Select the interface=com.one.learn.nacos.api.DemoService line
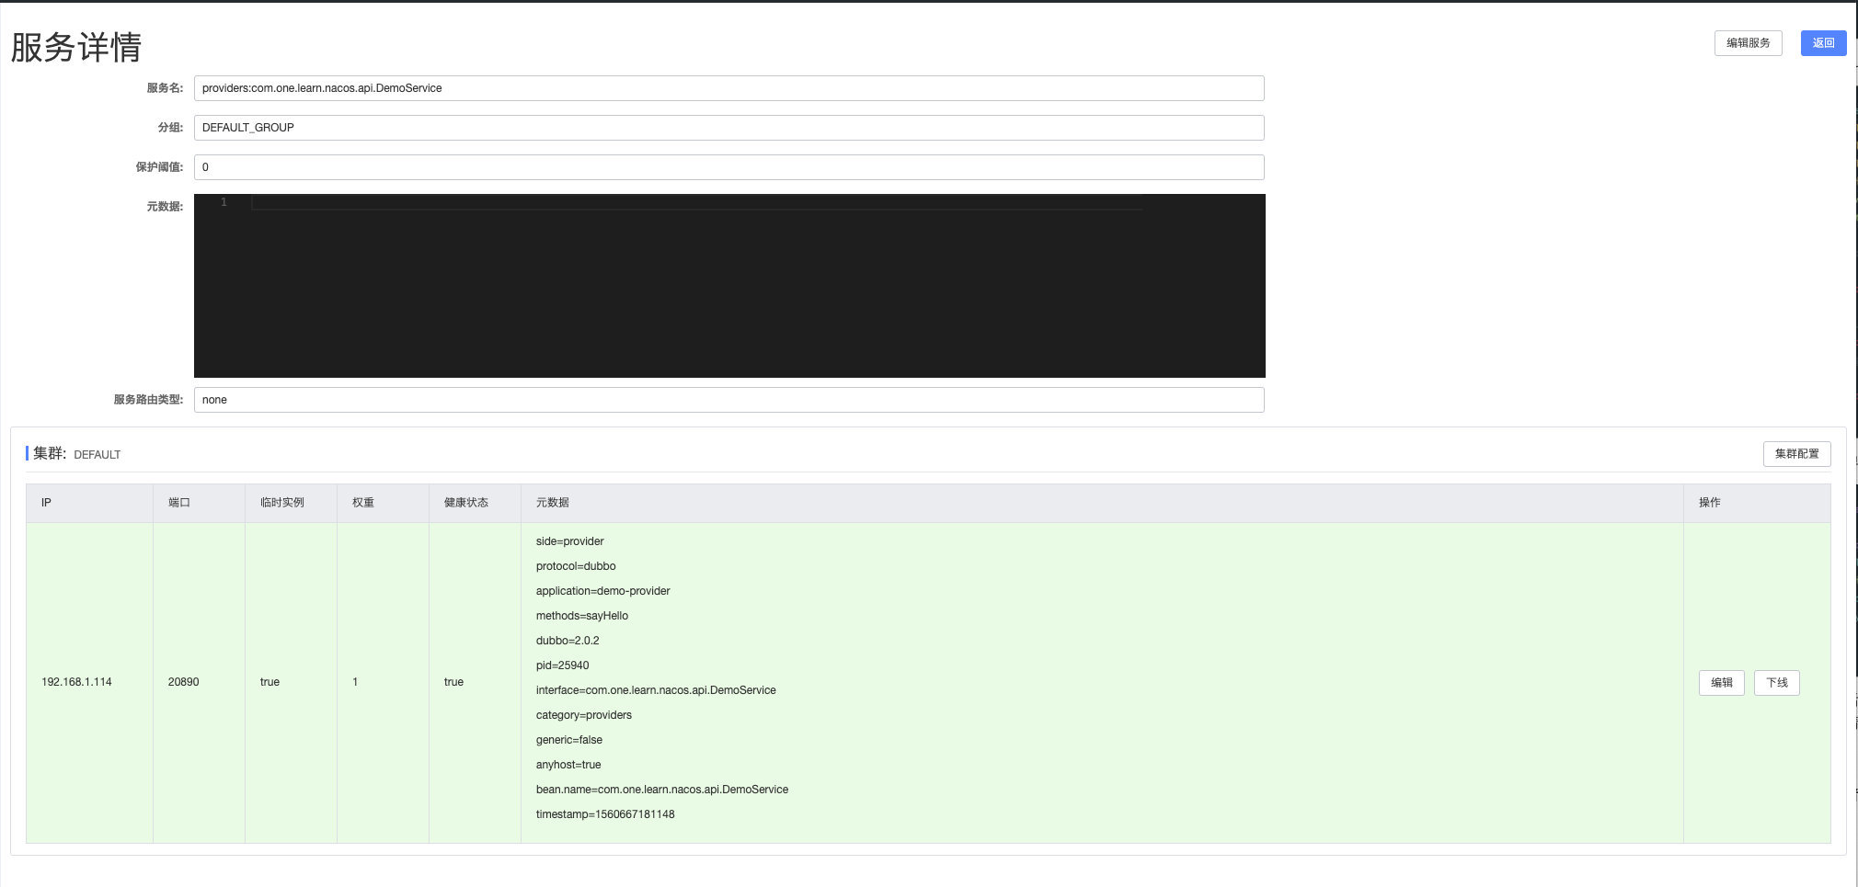Viewport: 1858px width, 887px height. coord(656,690)
